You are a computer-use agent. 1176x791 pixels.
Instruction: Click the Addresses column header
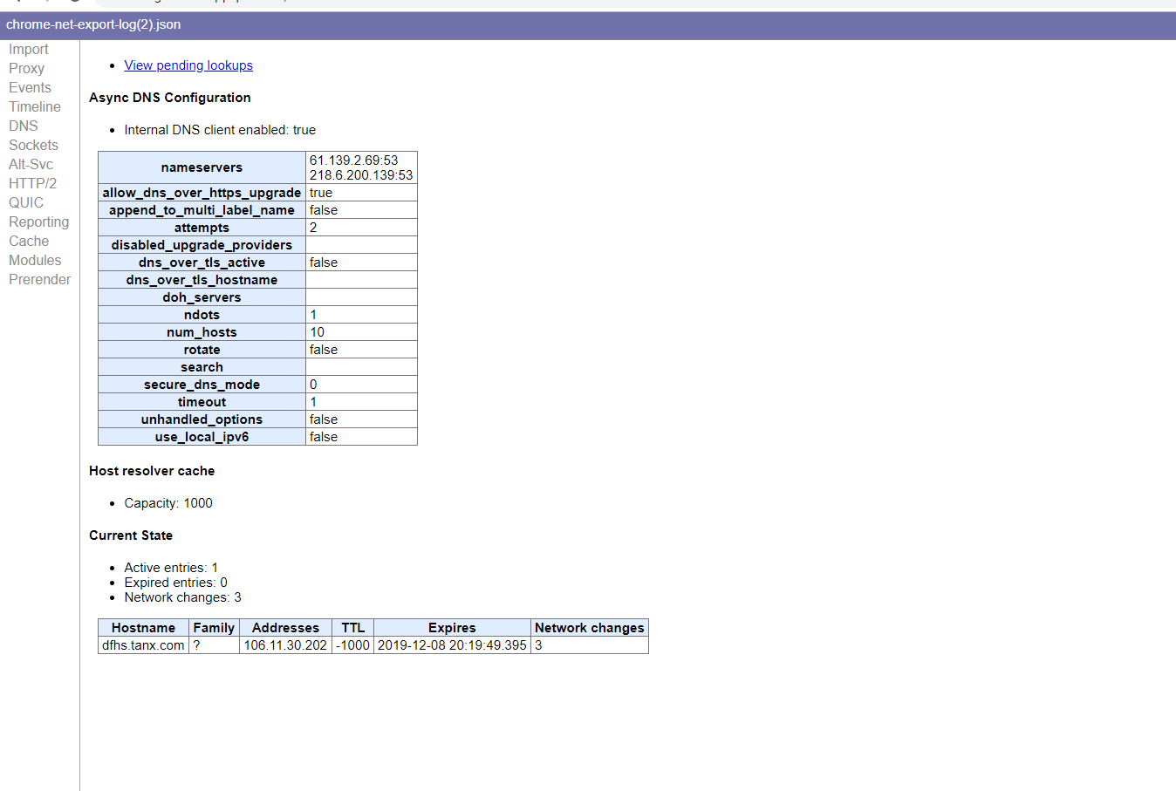click(285, 628)
